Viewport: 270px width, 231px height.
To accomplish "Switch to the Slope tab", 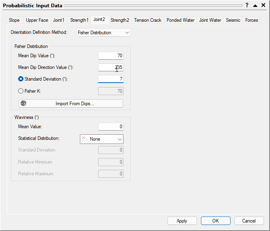I will tap(14, 20).
